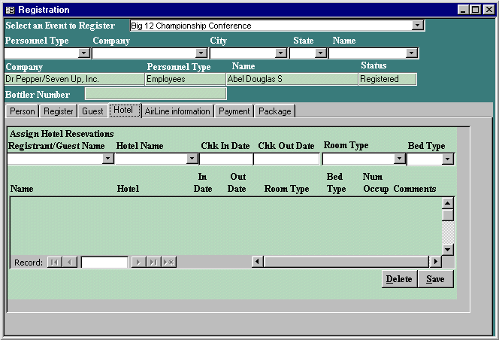
Task: Expand the Name filter dropdown
Action: (x=412, y=53)
